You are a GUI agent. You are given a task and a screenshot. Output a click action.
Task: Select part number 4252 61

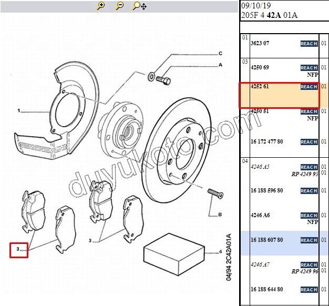pos(260,87)
